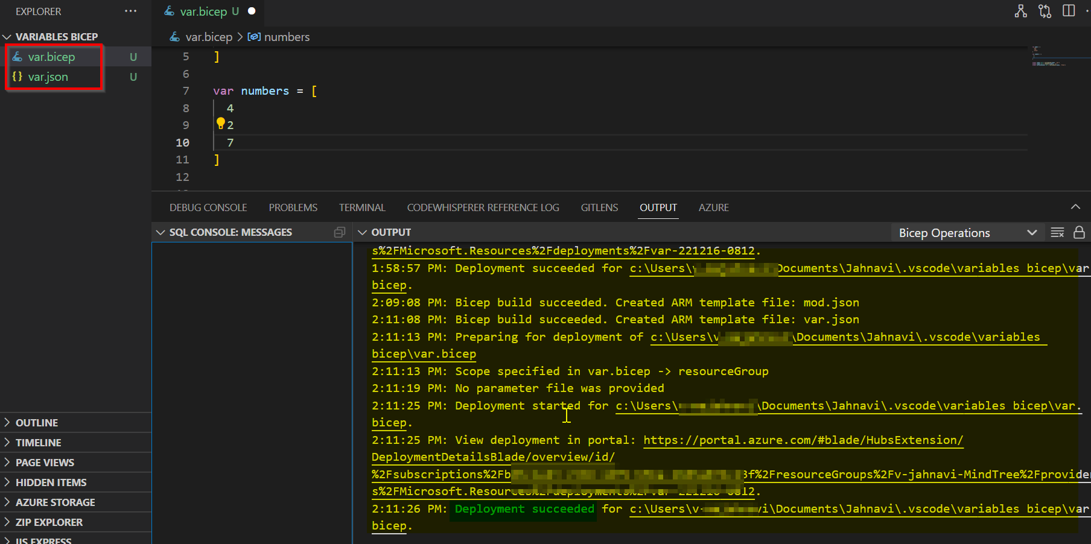Open Explorer more actions ellipsis
The image size is (1091, 544).
pyautogui.click(x=130, y=11)
